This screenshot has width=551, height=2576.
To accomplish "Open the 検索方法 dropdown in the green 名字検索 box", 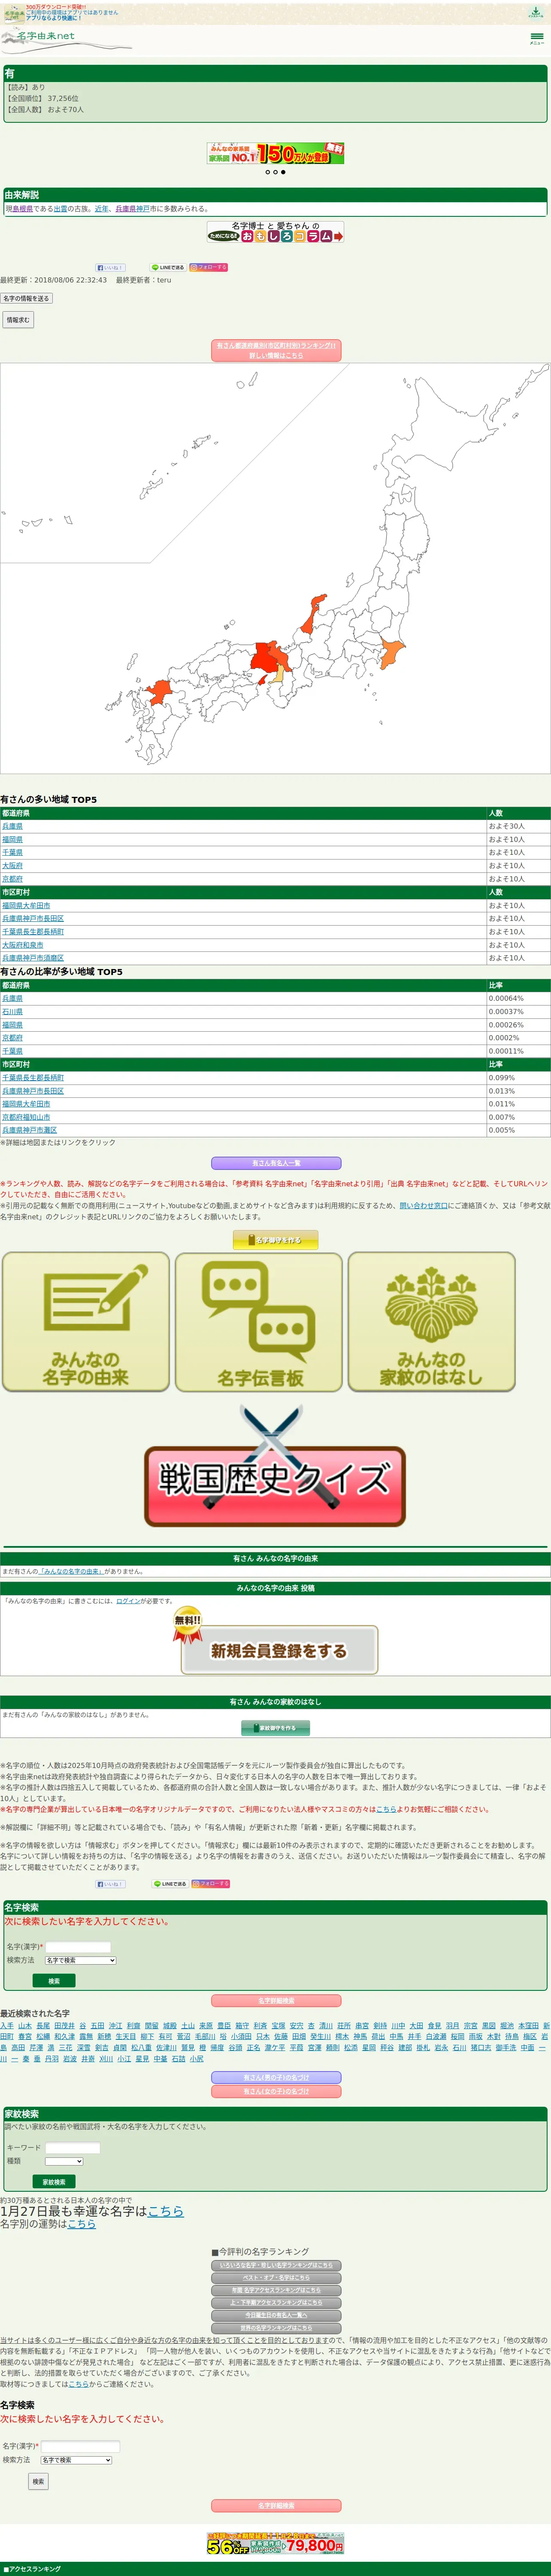I will pyautogui.click(x=80, y=1960).
